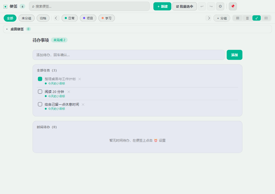Click the left chevron beside 日常
Screen dimensions: 275x194
pos(56,18)
